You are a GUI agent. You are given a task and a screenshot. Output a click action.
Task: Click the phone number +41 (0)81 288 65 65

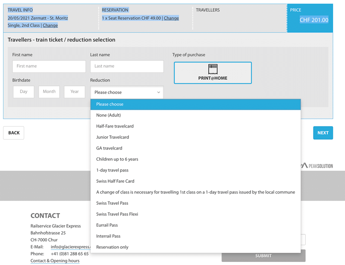click(69, 254)
